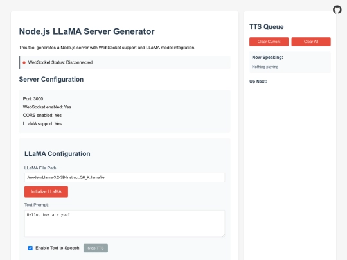Click the textarea resize grip of Test Prompt
Image resolution: width=347 pixels, height=260 pixels.
pyautogui.click(x=223, y=235)
